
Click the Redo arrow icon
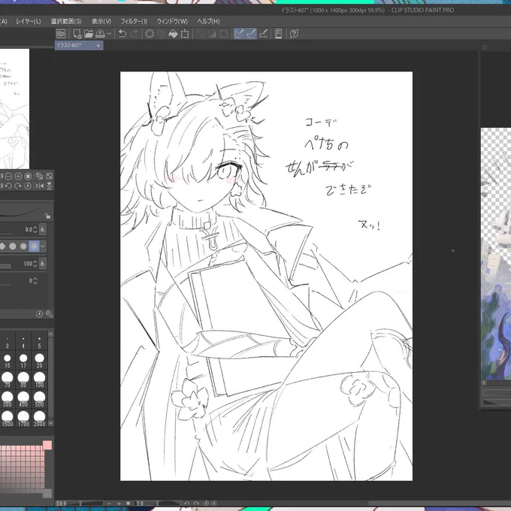pos(134,34)
